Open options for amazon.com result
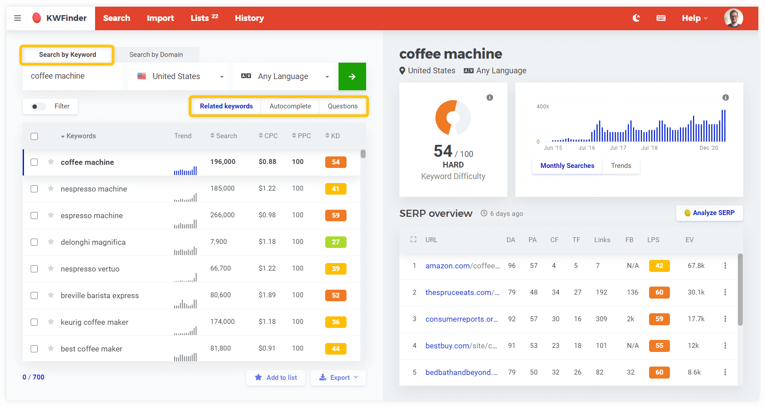Image resolution: width=765 pixels, height=407 pixels. point(725,266)
